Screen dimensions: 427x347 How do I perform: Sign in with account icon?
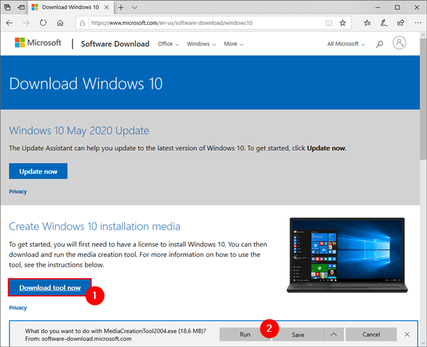click(399, 43)
